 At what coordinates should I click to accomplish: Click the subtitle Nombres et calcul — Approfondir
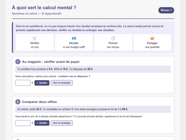click(37, 13)
